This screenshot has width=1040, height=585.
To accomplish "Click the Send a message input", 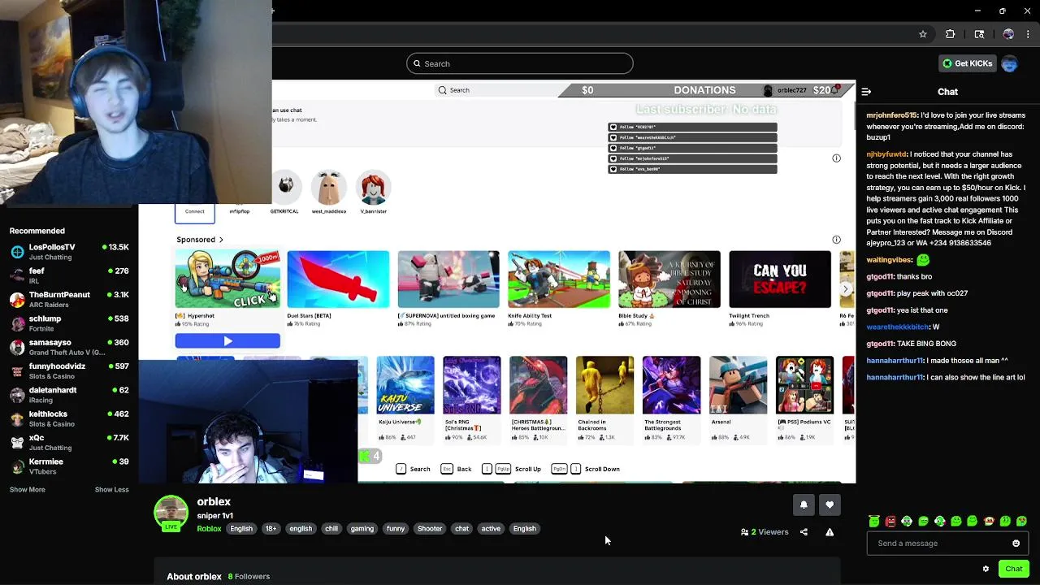I will pos(947,544).
